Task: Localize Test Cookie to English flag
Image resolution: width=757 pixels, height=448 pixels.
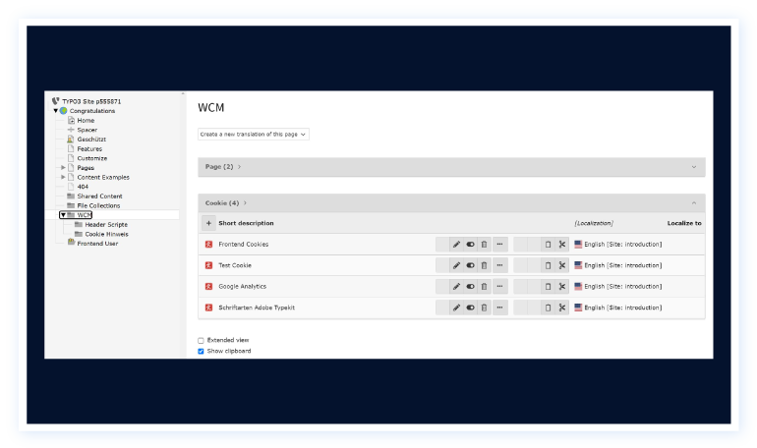Action: tap(578, 265)
